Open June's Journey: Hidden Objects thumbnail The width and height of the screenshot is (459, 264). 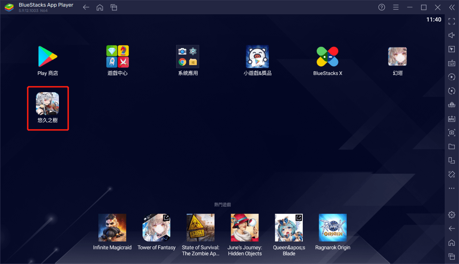point(245,228)
